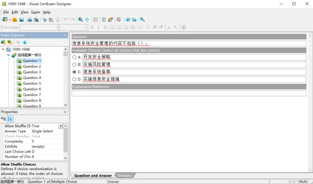
Task: Select Question 8 in tree
Action: point(32,100)
